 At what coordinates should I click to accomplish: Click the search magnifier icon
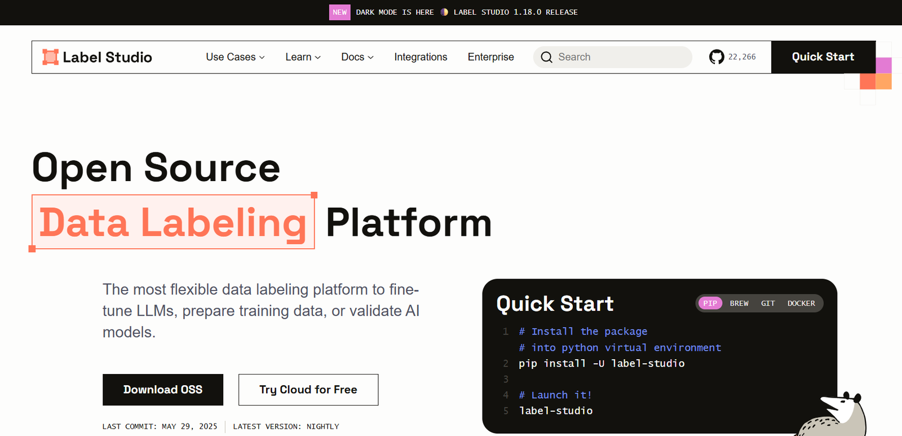546,57
